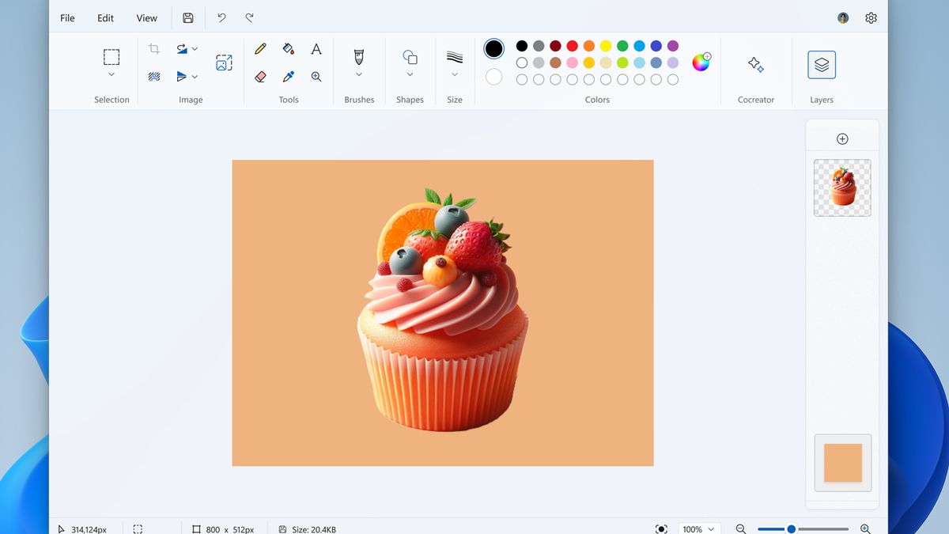Select the Magnifier tool
Screen dimensions: 949x534
click(x=316, y=77)
